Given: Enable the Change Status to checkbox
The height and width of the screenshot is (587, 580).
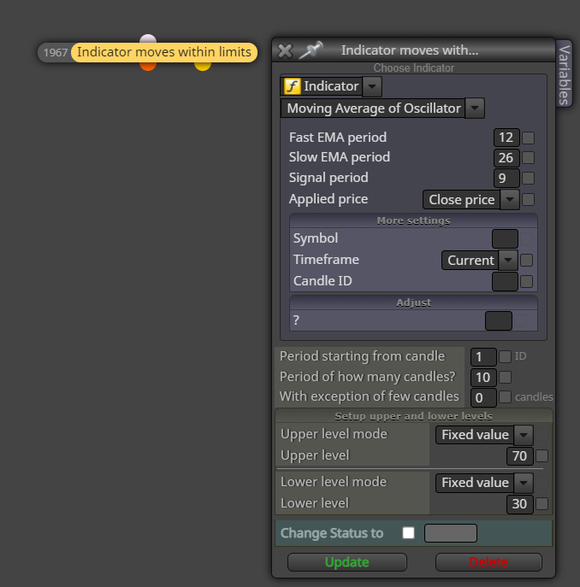Looking at the screenshot, I should 408,532.
